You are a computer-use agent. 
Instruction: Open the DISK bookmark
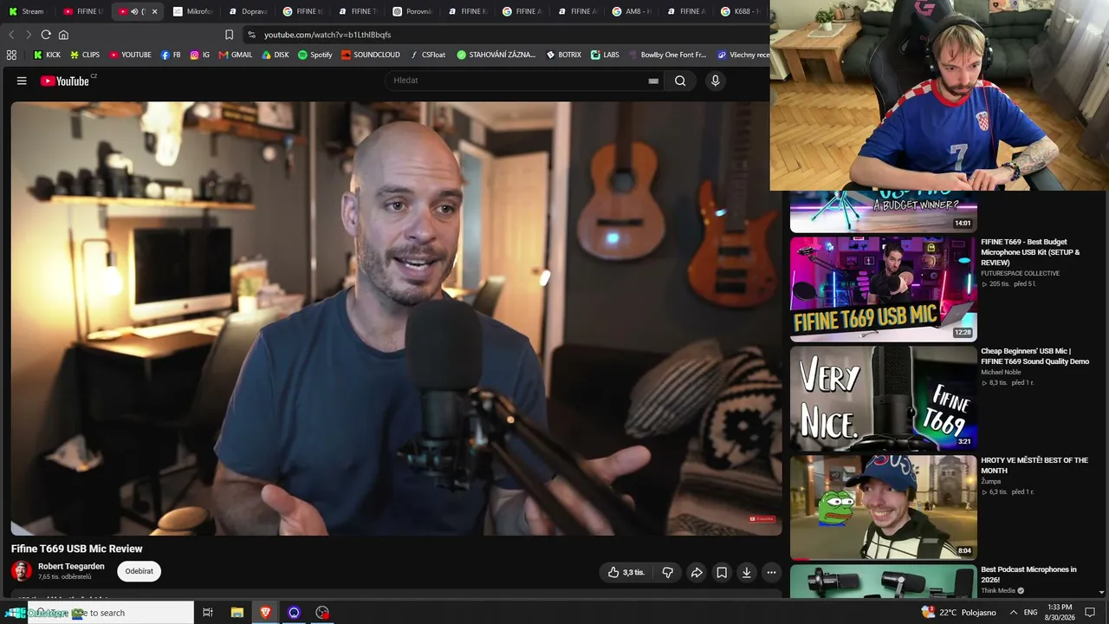point(276,55)
